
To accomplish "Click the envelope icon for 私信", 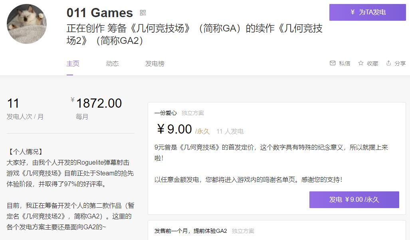I will 333,63.
